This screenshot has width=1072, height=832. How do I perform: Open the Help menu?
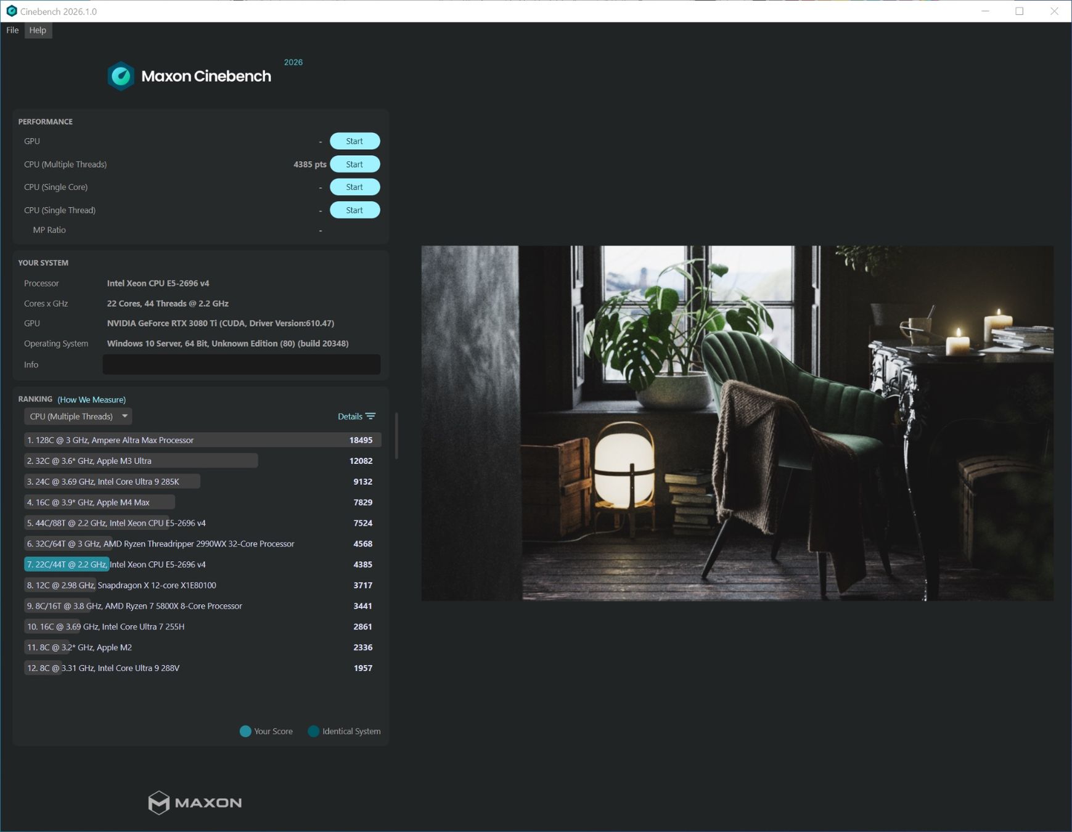click(38, 30)
